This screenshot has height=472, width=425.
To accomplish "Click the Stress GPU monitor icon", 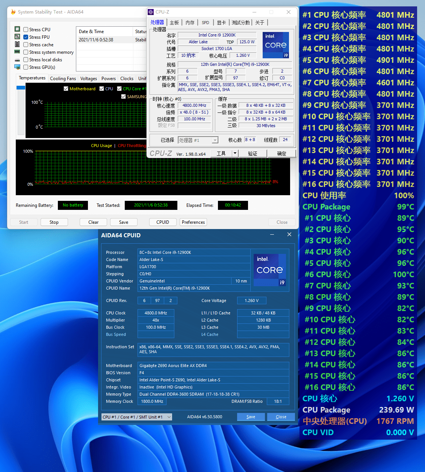I will (17, 67).
